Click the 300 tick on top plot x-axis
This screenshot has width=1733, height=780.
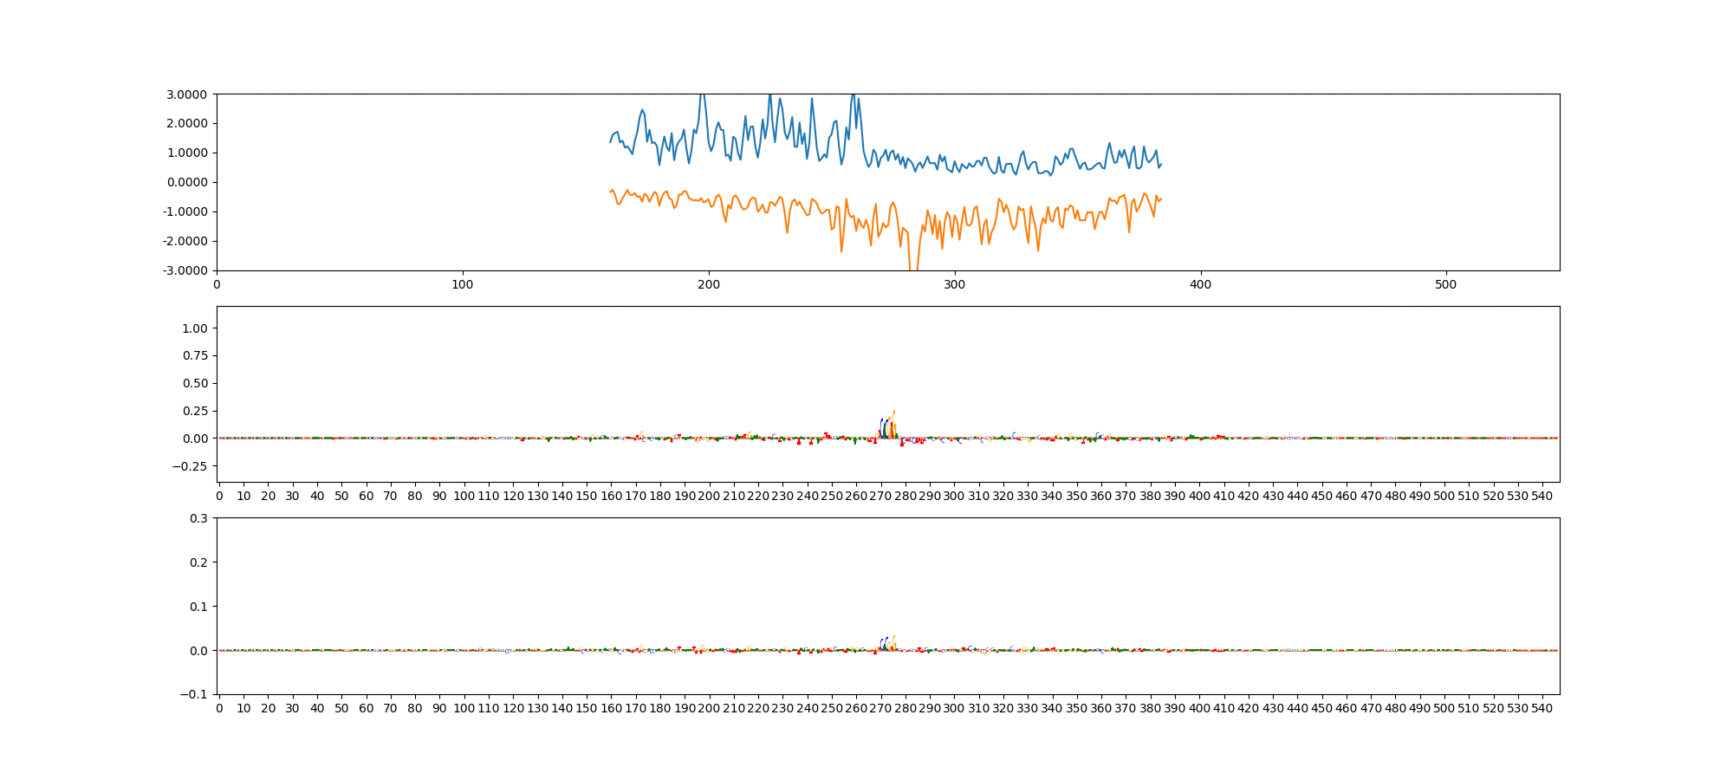(x=954, y=284)
